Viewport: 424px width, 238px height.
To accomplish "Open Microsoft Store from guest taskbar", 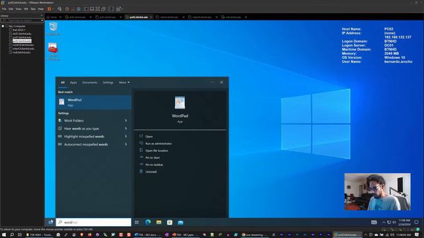I will pyautogui.click(x=170, y=222).
